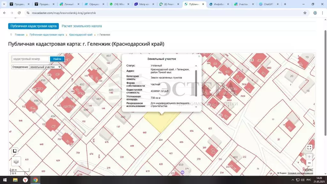This screenshot has width=327, height=184.
Task: Bookmark this page with the star icon
Action: coord(305,13)
